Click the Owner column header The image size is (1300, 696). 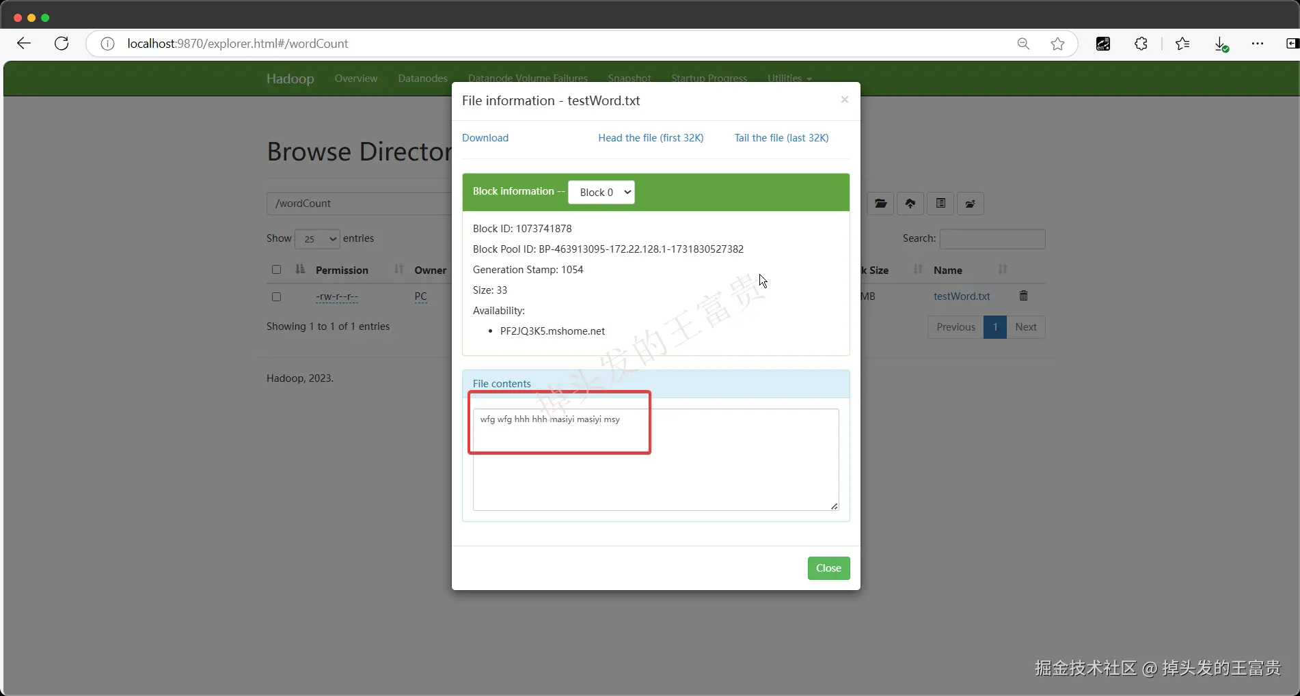coord(430,270)
